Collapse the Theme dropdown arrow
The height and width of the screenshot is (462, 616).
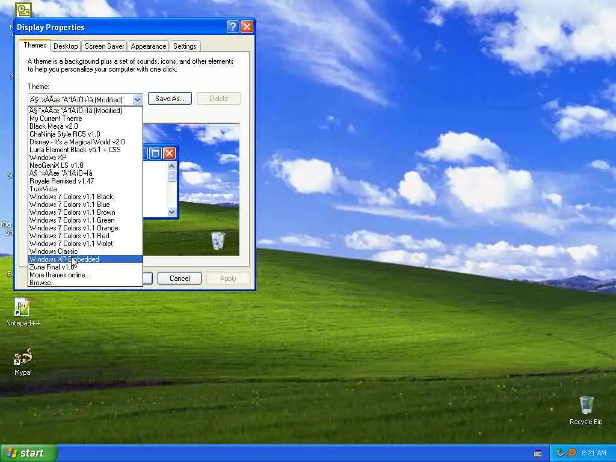click(137, 99)
